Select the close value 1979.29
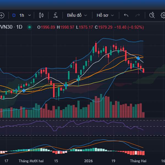Screen dimensions: 165x165 click(105, 27)
